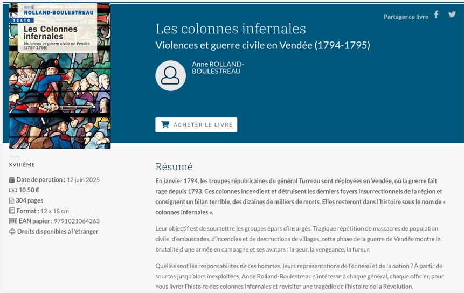Screen dimensions: 464x293
Task: Click the shopping cart icon
Action: tap(165, 124)
